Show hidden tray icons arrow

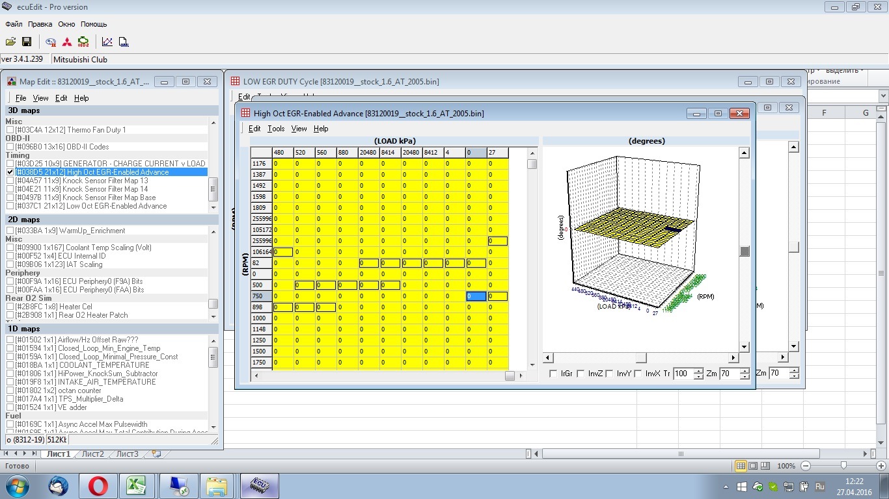726,486
